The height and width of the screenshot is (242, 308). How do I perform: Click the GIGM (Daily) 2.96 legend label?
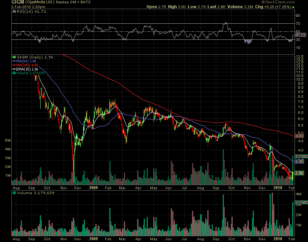click(x=35, y=57)
